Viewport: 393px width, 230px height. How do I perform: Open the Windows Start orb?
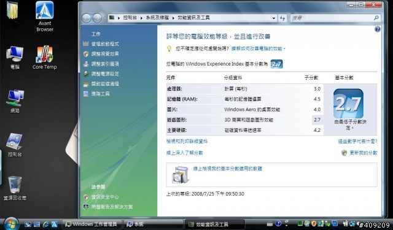coord(10,223)
